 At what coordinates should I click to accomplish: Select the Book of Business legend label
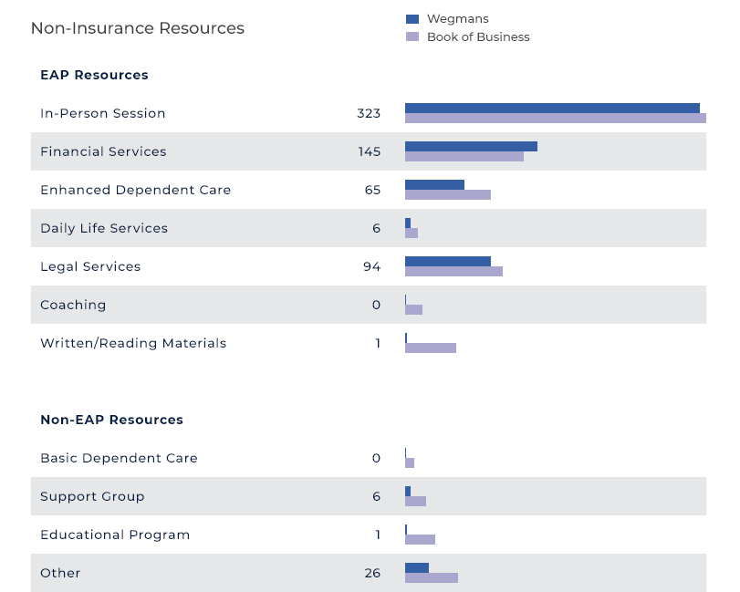click(x=478, y=37)
